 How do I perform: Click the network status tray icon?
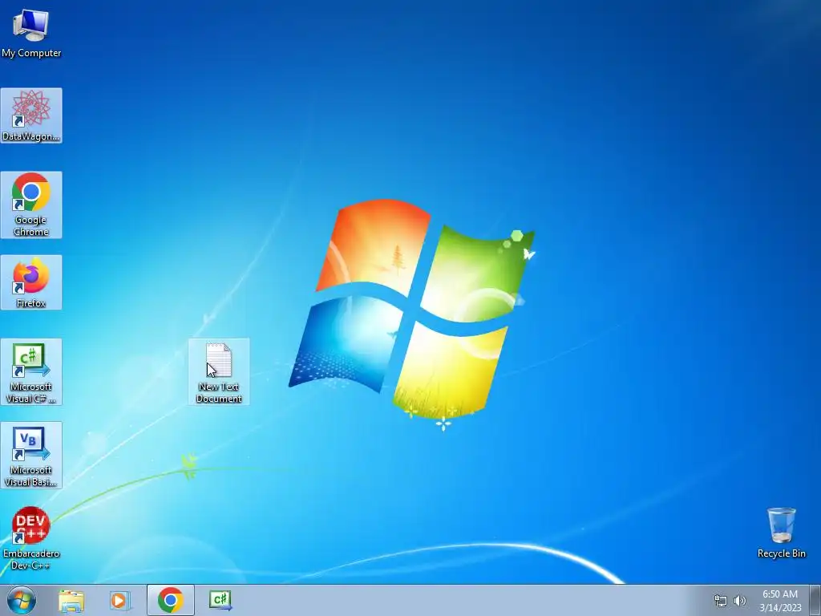pos(721,601)
